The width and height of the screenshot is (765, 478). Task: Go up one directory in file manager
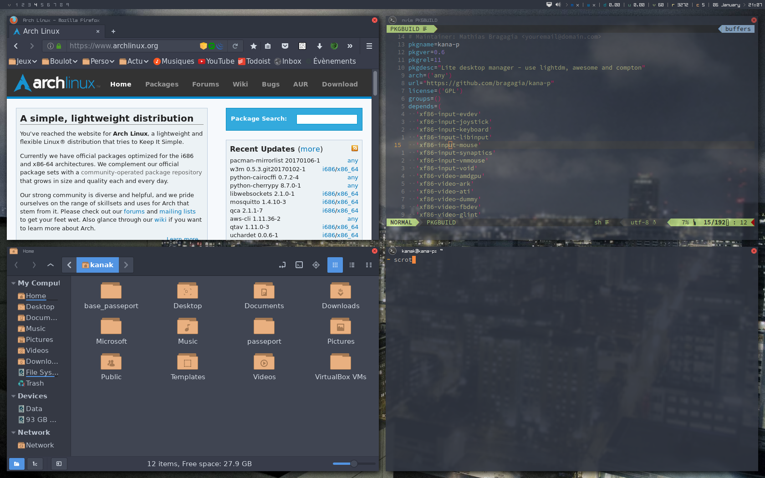(51, 265)
